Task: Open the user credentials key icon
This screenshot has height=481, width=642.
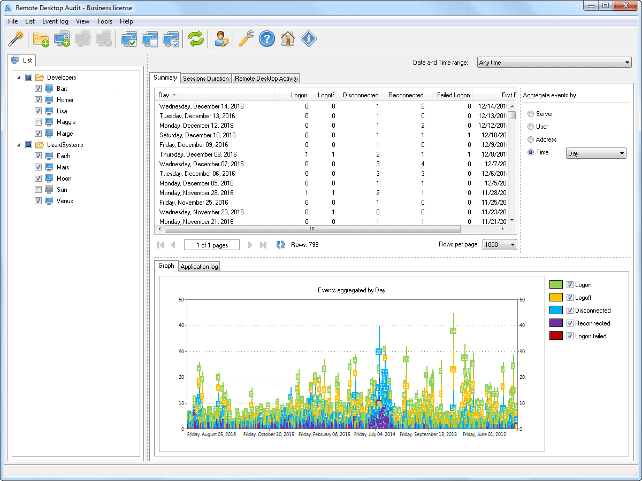Action: pos(221,38)
